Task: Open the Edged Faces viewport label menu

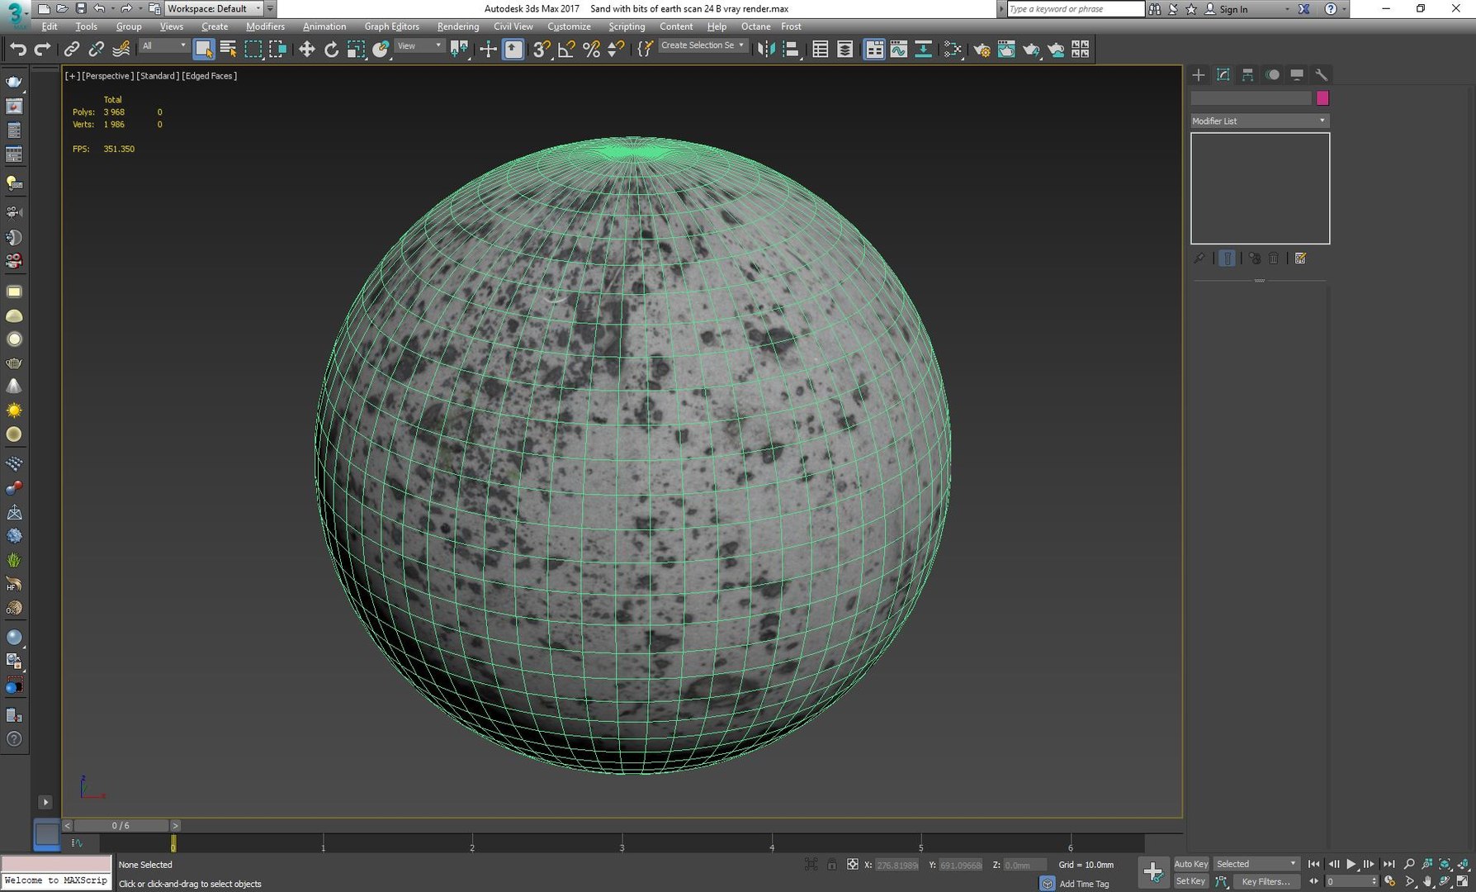Action: [x=209, y=76]
